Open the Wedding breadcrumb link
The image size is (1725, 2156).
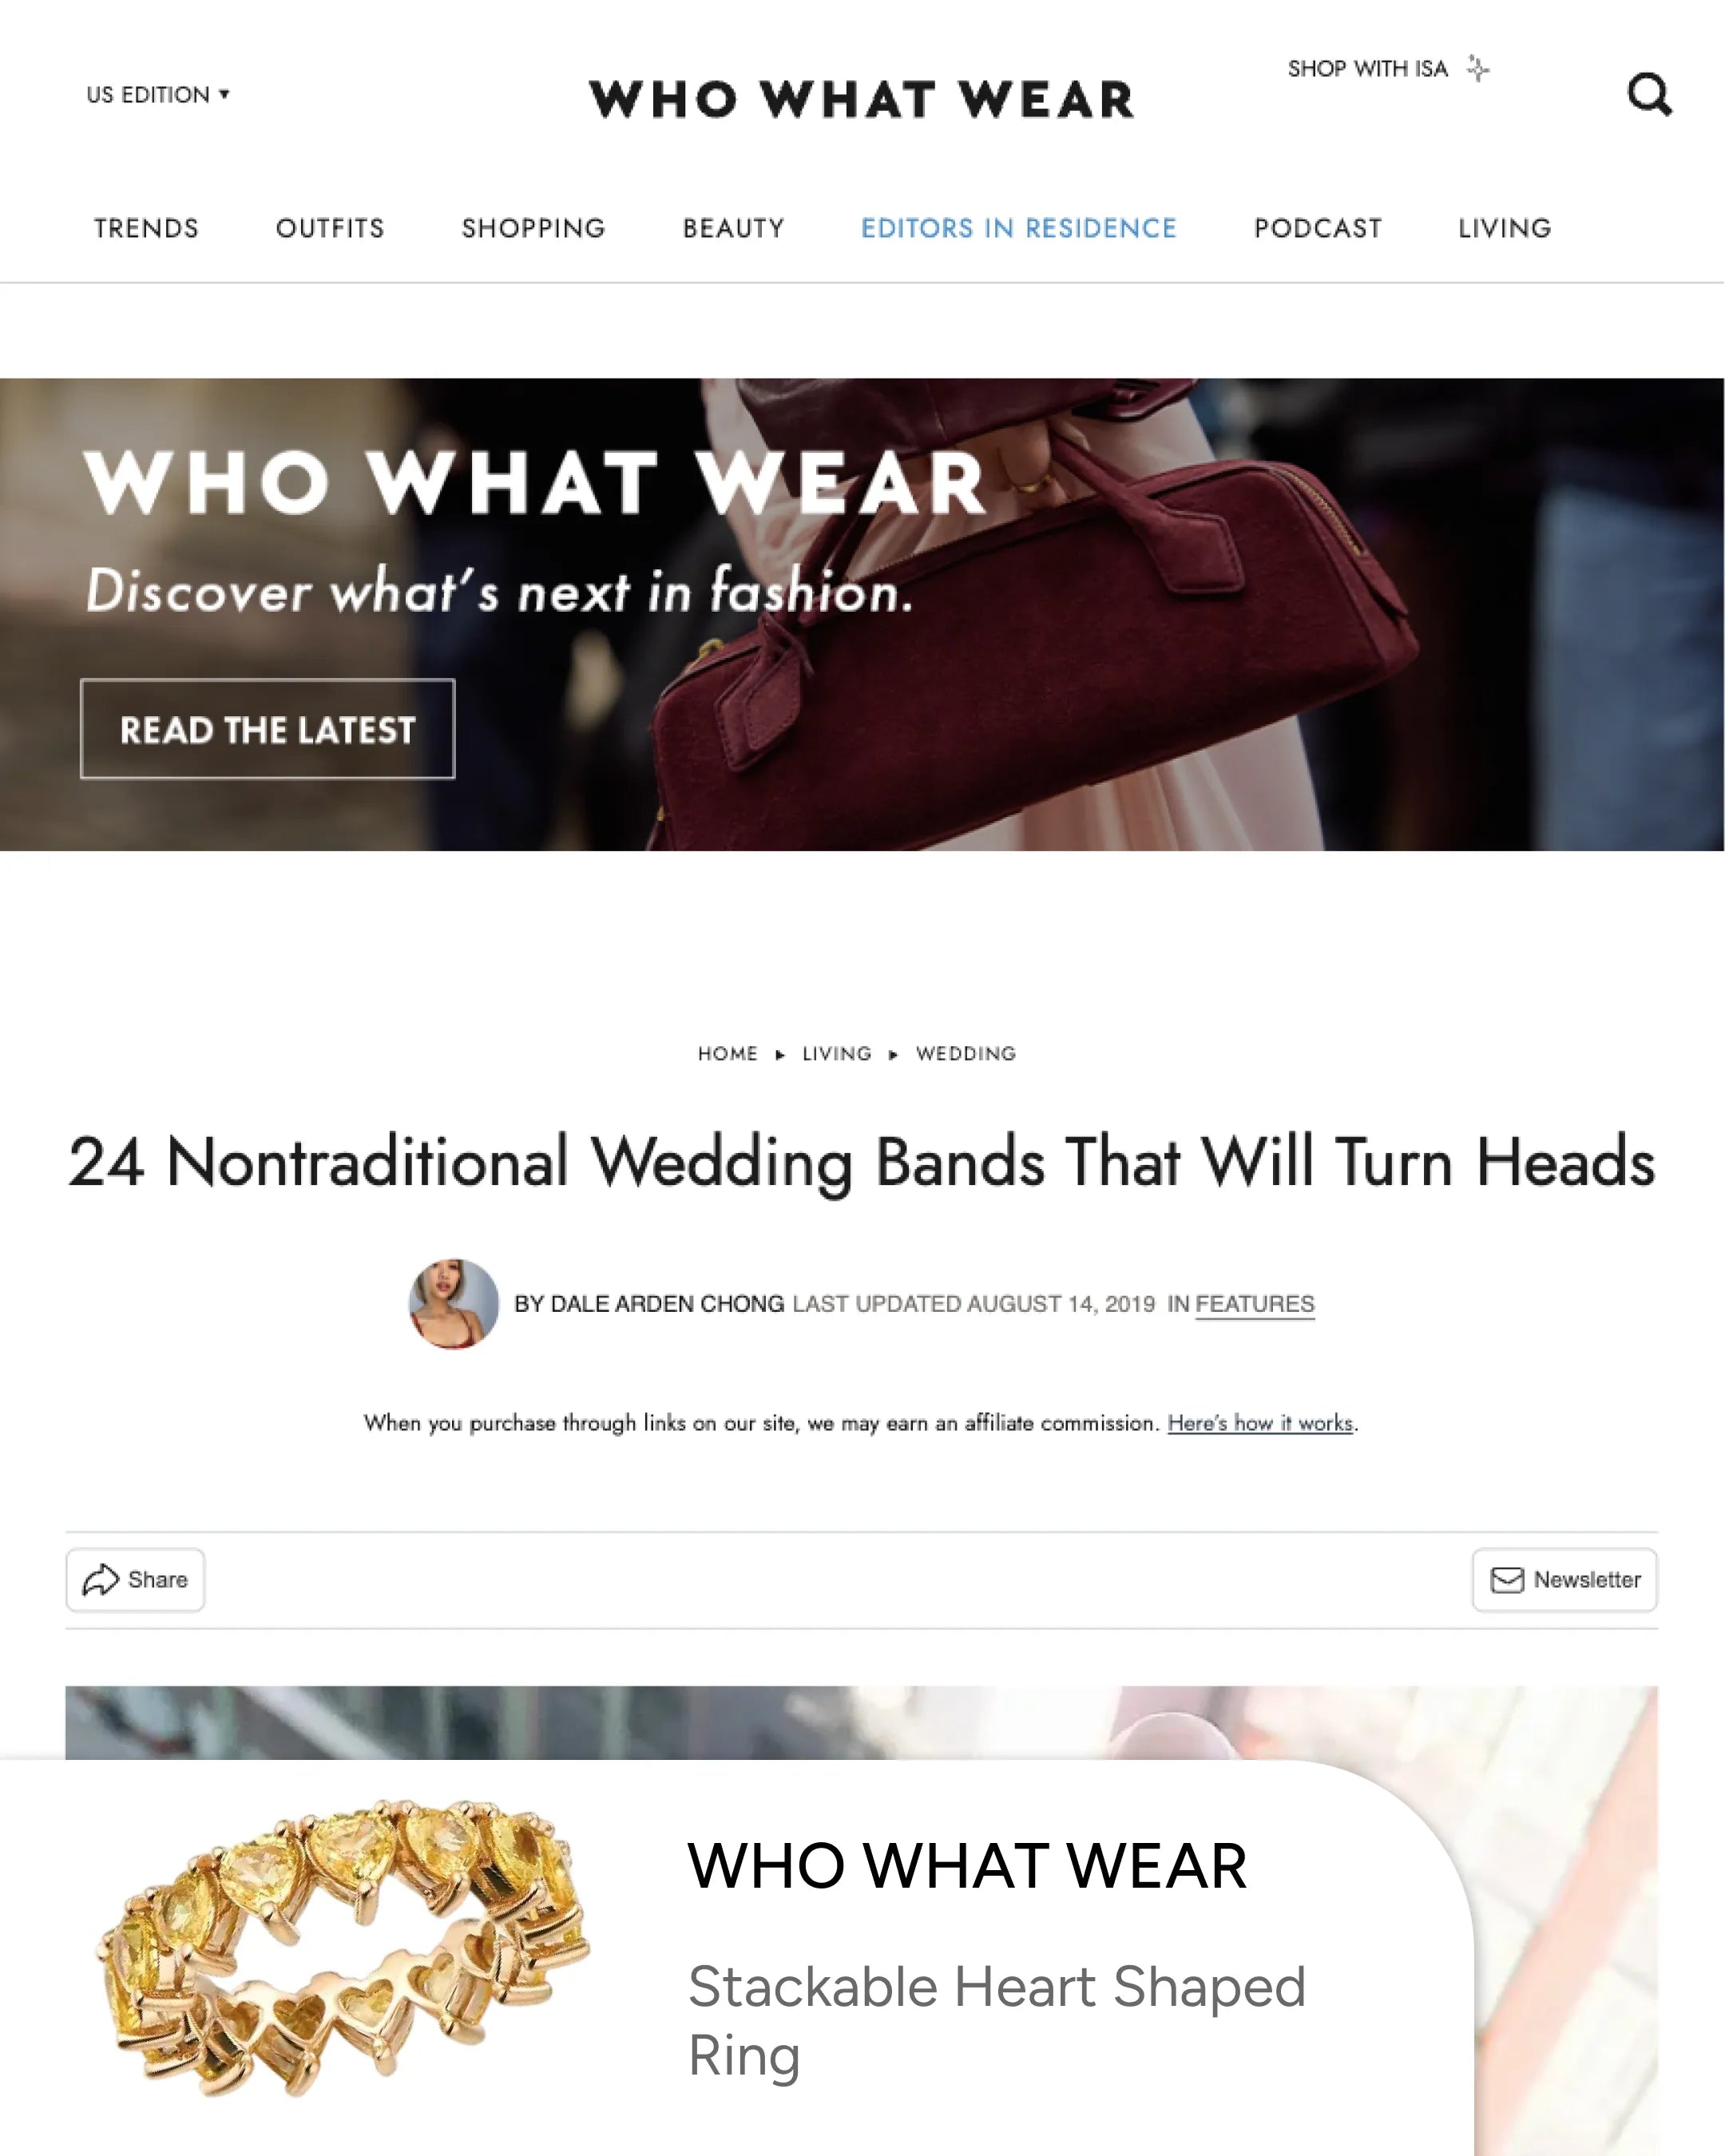pyautogui.click(x=966, y=1053)
